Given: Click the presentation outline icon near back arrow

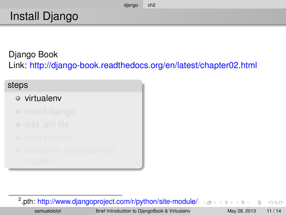Looking at the screenshot, I should [259, 203].
